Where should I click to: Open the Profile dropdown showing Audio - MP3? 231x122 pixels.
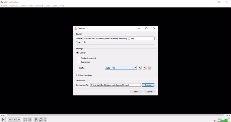point(121,68)
